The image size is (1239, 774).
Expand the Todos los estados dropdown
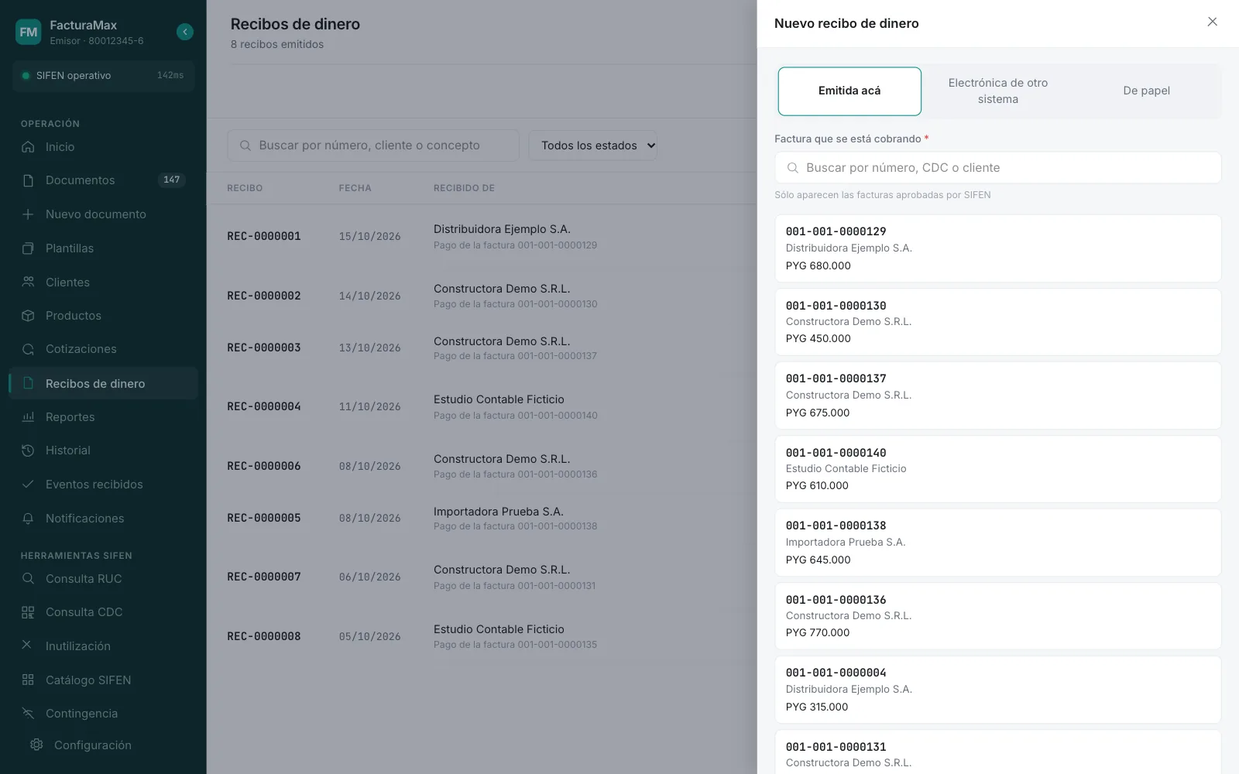[593, 146]
